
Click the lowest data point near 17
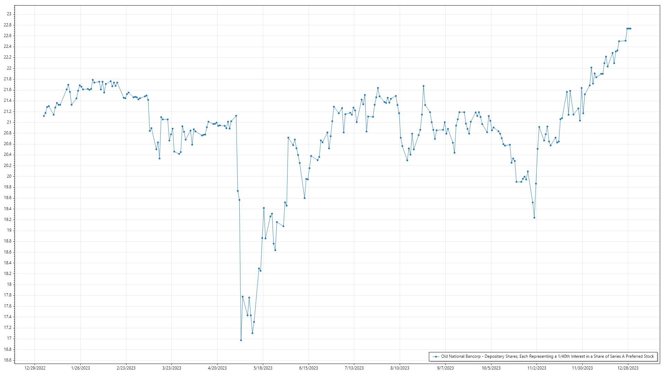241,340
